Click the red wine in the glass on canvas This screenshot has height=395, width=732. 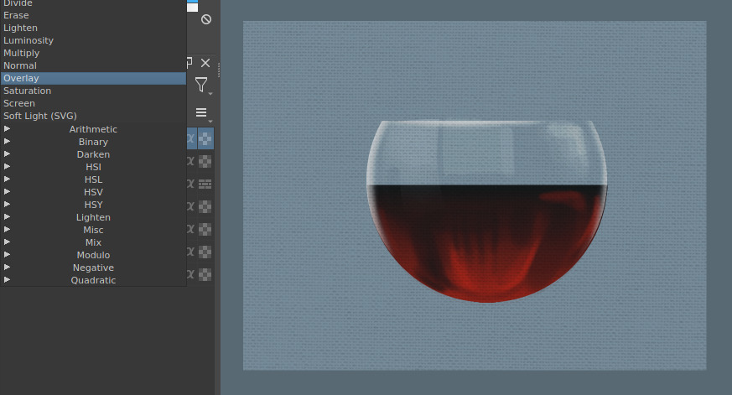click(486, 243)
